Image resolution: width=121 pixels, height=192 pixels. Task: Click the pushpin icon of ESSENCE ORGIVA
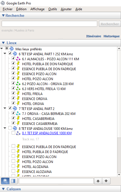point(18,98)
